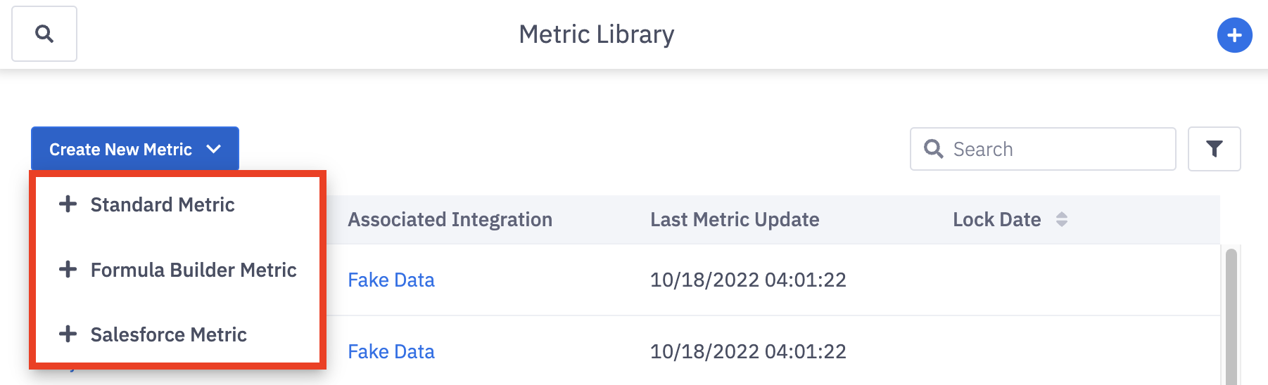Click the Associated Integration column header
1268x385 pixels.
click(450, 220)
